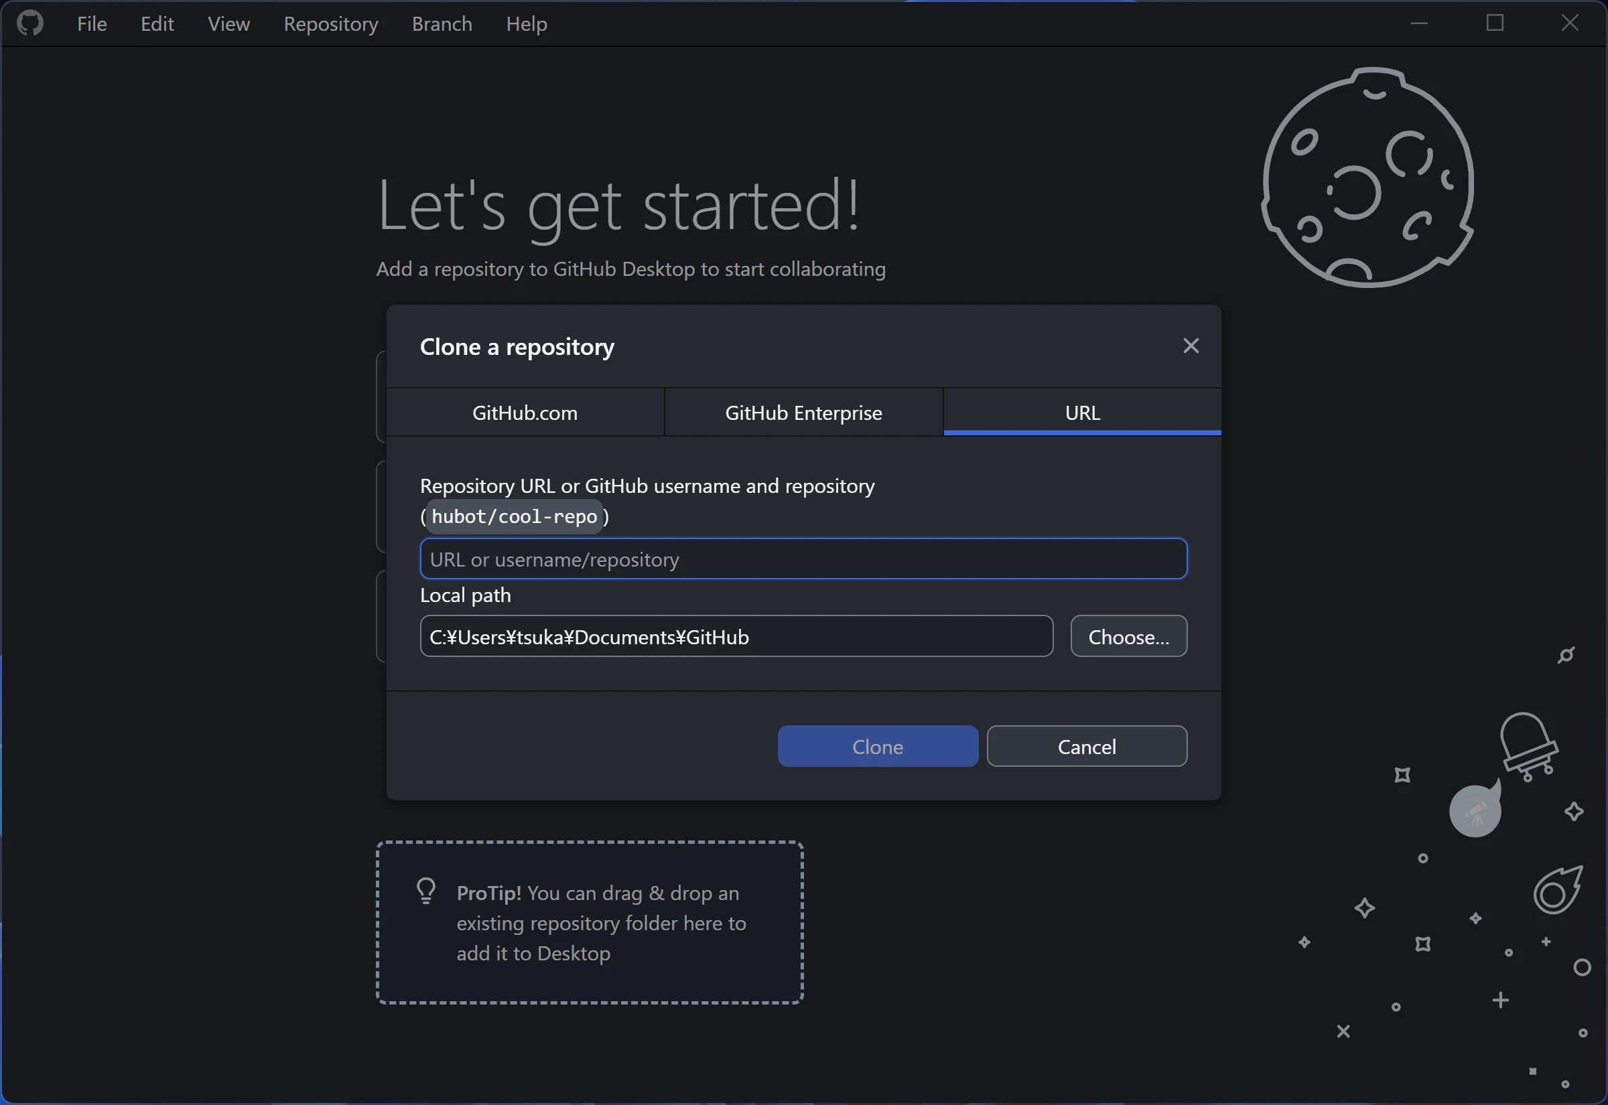Click the moon illustration
The image size is (1608, 1105).
pos(1367,179)
